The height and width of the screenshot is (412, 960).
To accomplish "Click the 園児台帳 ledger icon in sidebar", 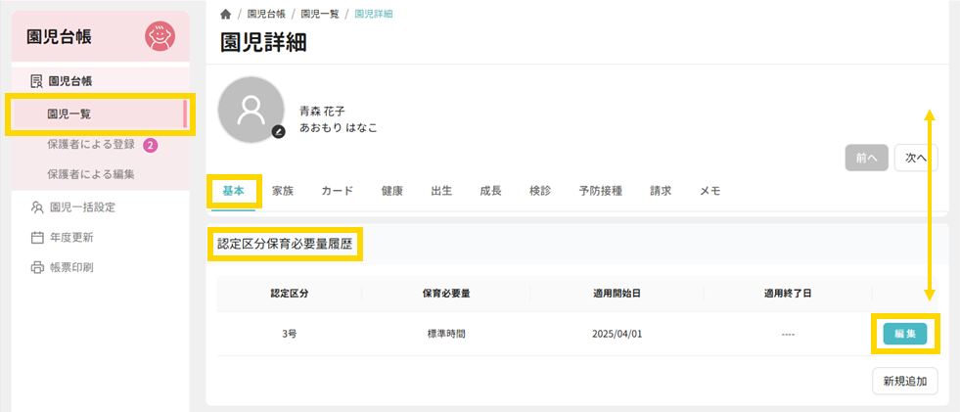I will click(x=37, y=81).
